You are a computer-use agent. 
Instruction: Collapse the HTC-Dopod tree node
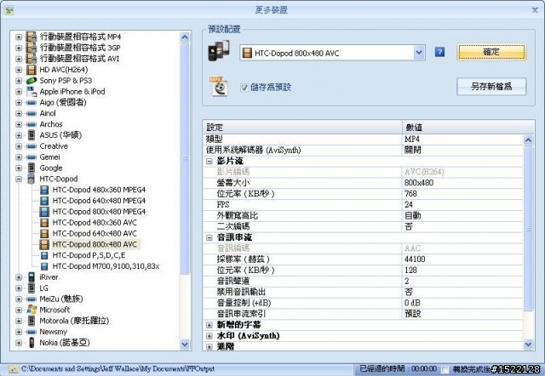pos(19,179)
